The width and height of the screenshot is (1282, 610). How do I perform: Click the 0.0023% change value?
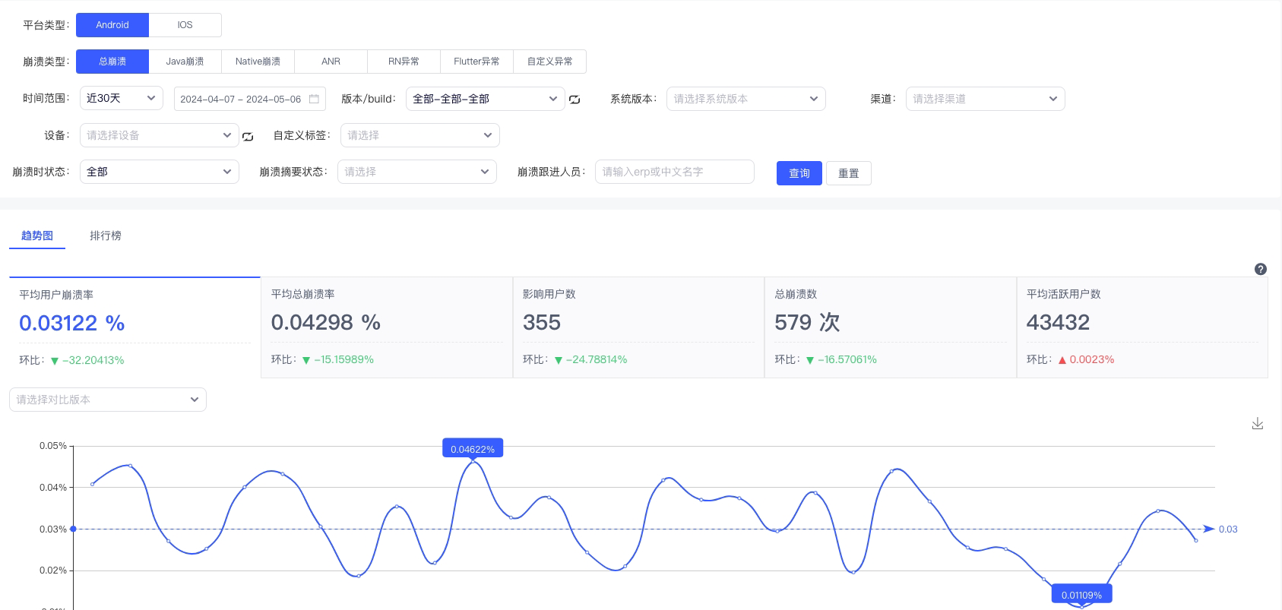point(1092,359)
